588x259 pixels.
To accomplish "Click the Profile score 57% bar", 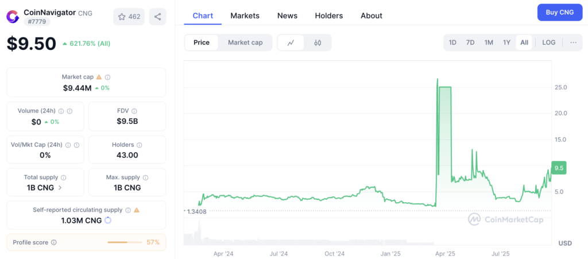I will click(125, 242).
